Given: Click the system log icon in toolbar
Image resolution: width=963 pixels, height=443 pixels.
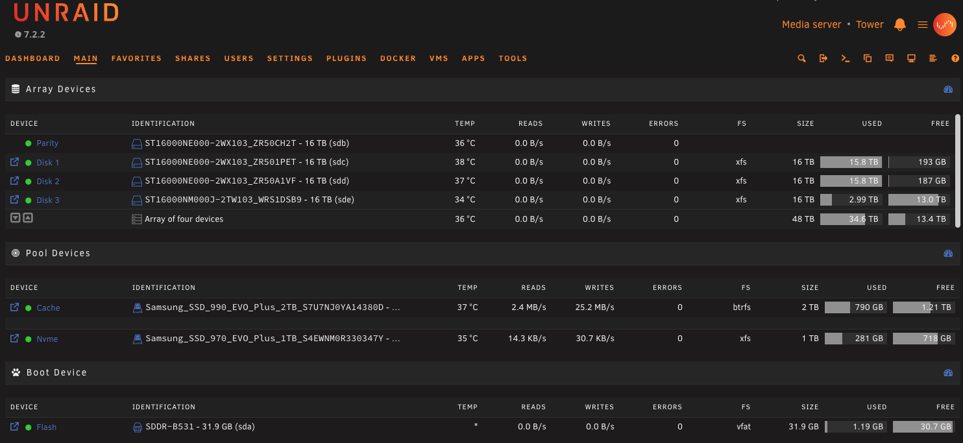Looking at the screenshot, I should tap(933, 58).
